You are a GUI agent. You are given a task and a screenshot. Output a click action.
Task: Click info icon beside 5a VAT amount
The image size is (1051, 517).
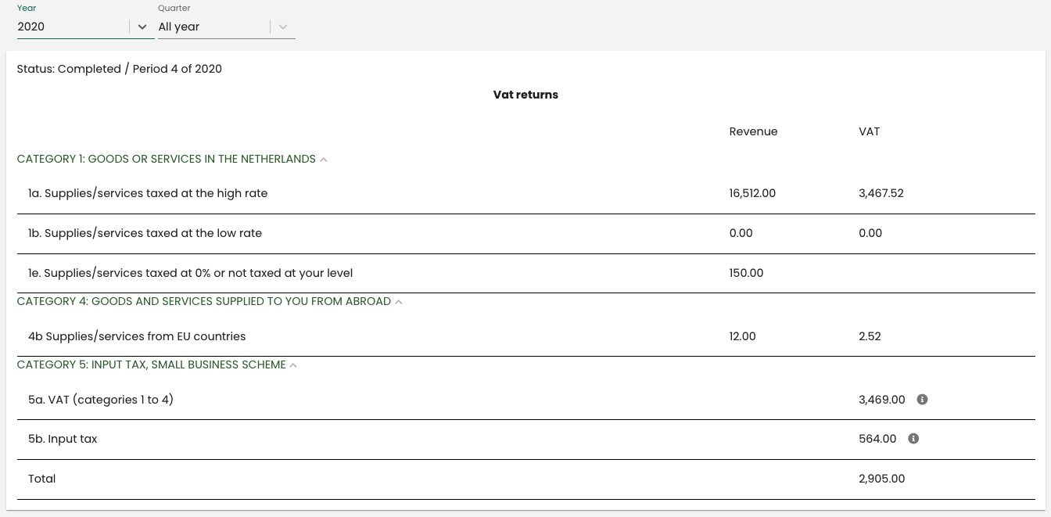pos(922,400)
